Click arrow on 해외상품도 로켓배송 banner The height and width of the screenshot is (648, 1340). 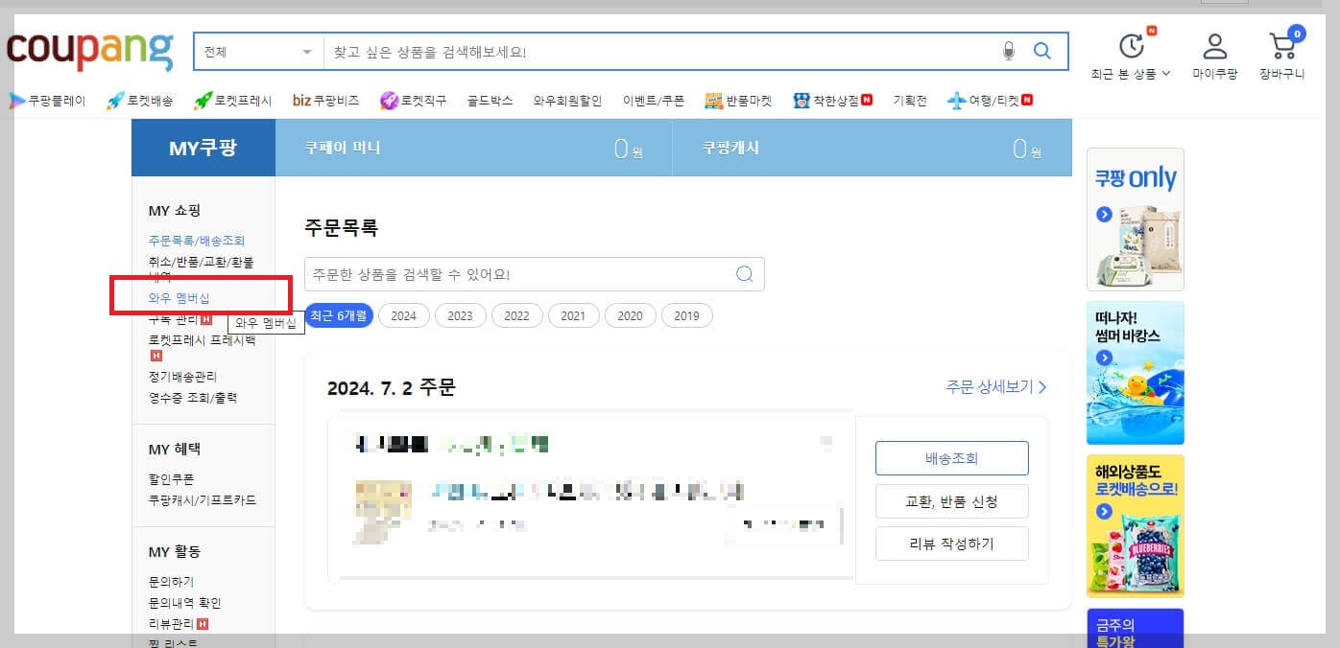1104,512
